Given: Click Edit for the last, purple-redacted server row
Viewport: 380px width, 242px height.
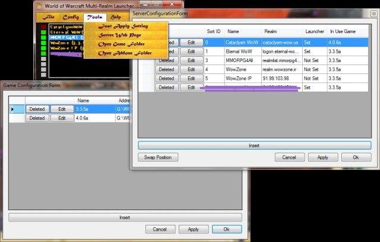Looking at the screenshot, I should click(191, 87).
